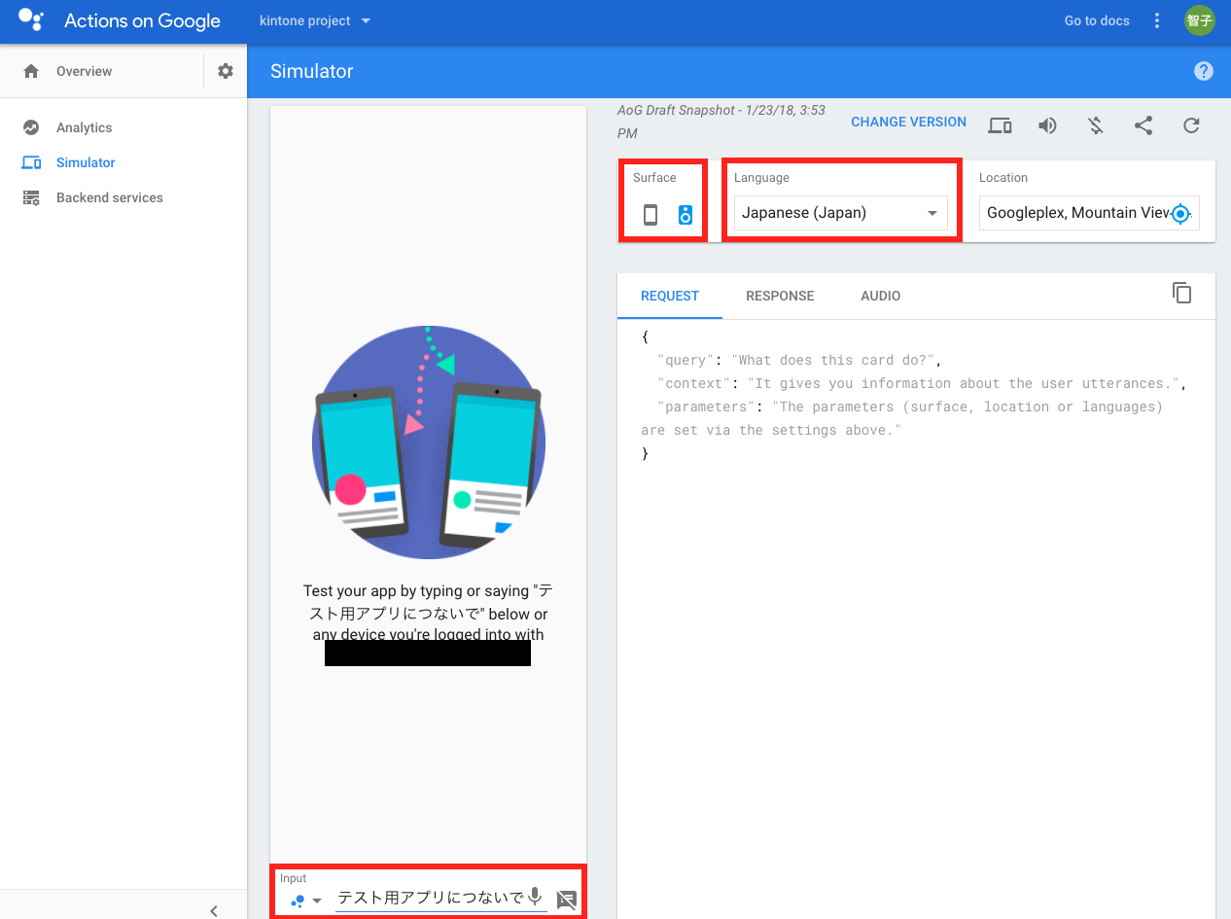Click the Actions on Google logo

tap(31, 20)
